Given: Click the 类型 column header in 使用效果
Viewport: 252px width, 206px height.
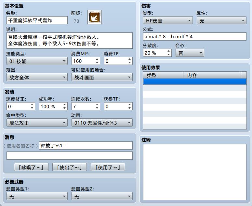Looking at the screenshot, I should pyautogui.click(x=163, y=75).
